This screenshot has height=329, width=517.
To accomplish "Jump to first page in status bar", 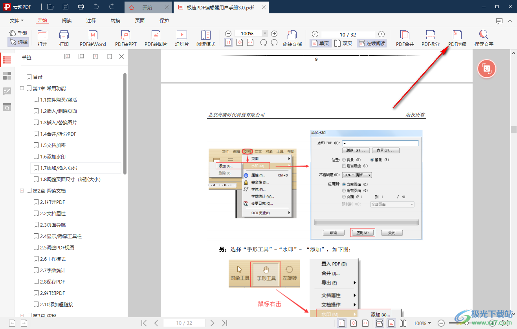I will (x=144, y=323).
